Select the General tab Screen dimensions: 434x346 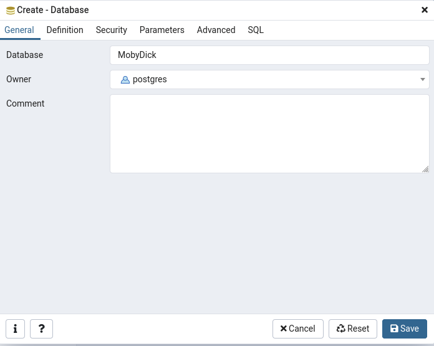coord(19,30)
